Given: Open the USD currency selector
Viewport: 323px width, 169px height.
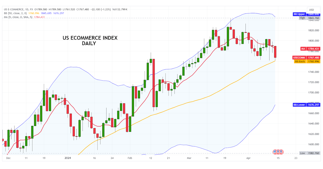Looking at the screenshot, I should pyautogui.click(x=311, y=10).
